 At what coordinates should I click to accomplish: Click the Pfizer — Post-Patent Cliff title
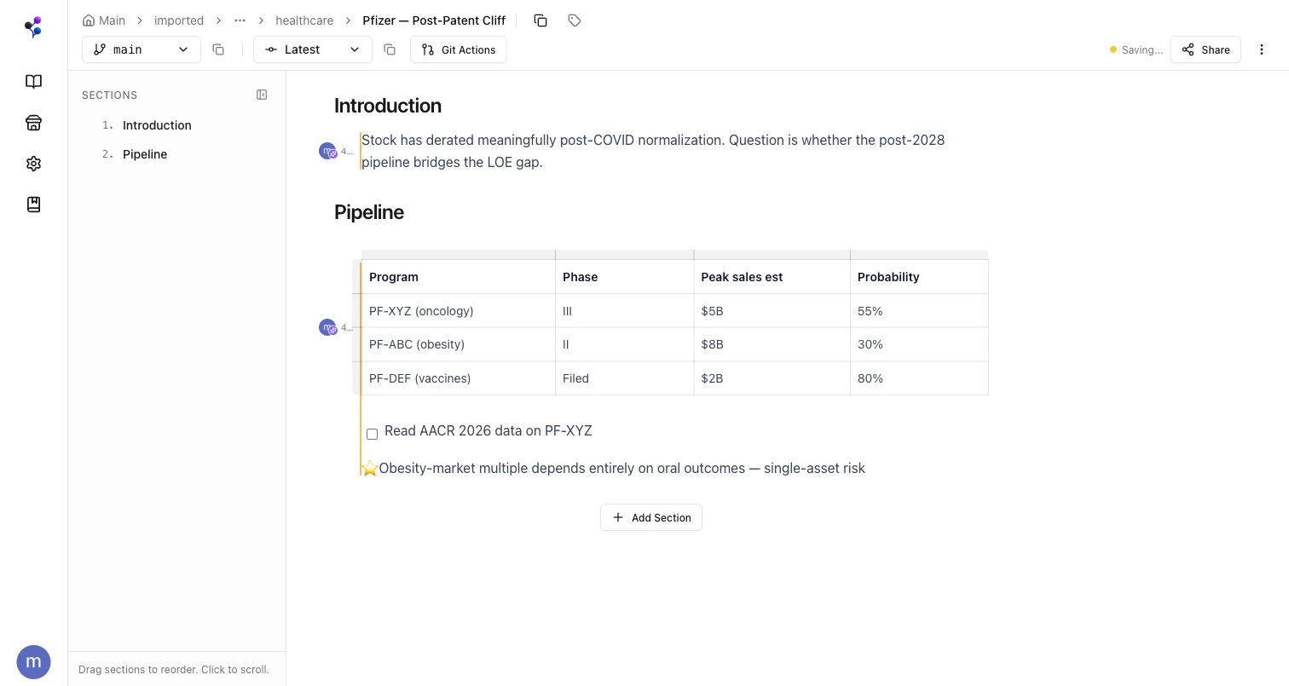pos(434,20)
